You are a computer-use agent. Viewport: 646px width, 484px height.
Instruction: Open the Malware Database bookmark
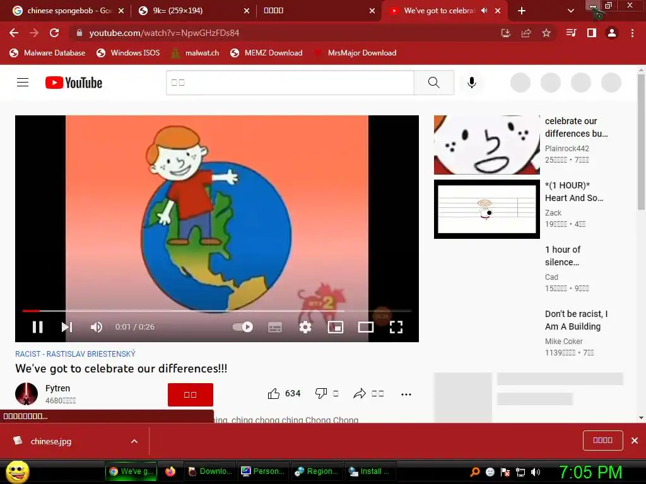(47, 53)
